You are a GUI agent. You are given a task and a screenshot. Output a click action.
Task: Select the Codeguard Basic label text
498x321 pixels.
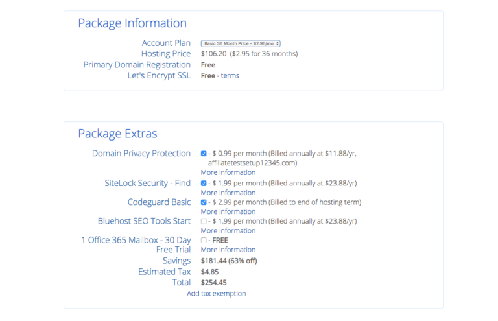tap(159, 202)
